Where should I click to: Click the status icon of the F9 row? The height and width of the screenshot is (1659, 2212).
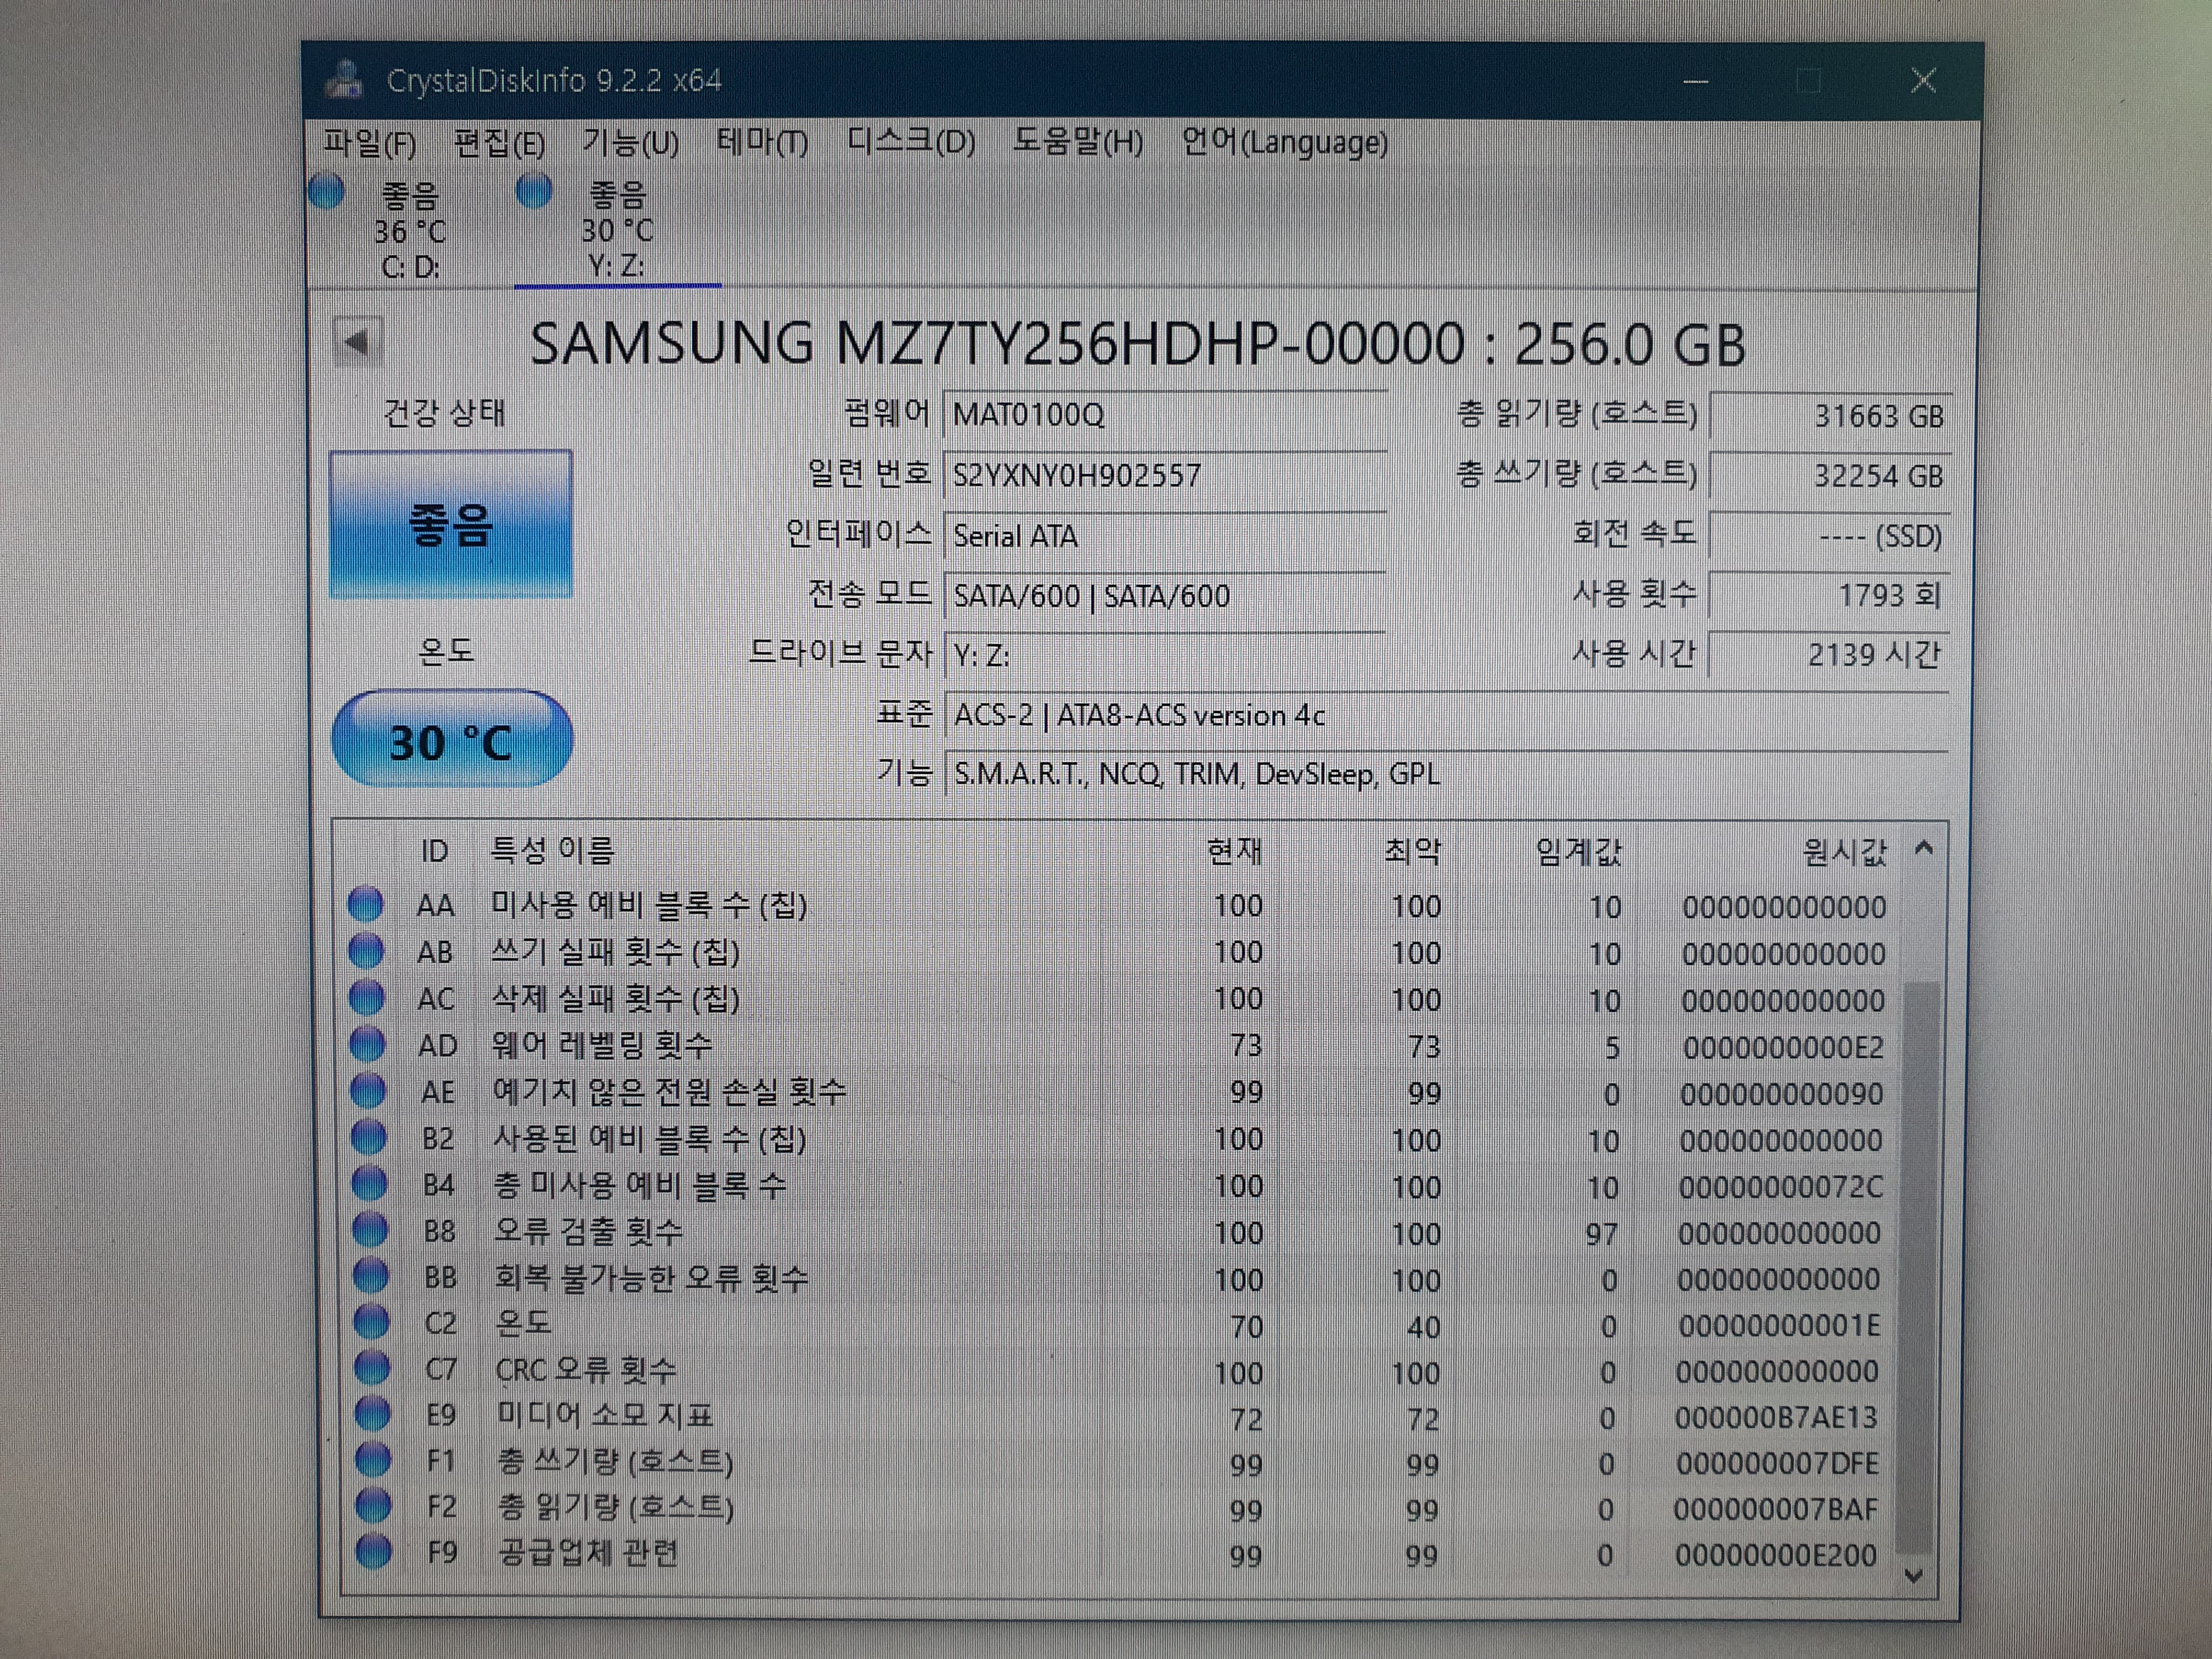374,1551
